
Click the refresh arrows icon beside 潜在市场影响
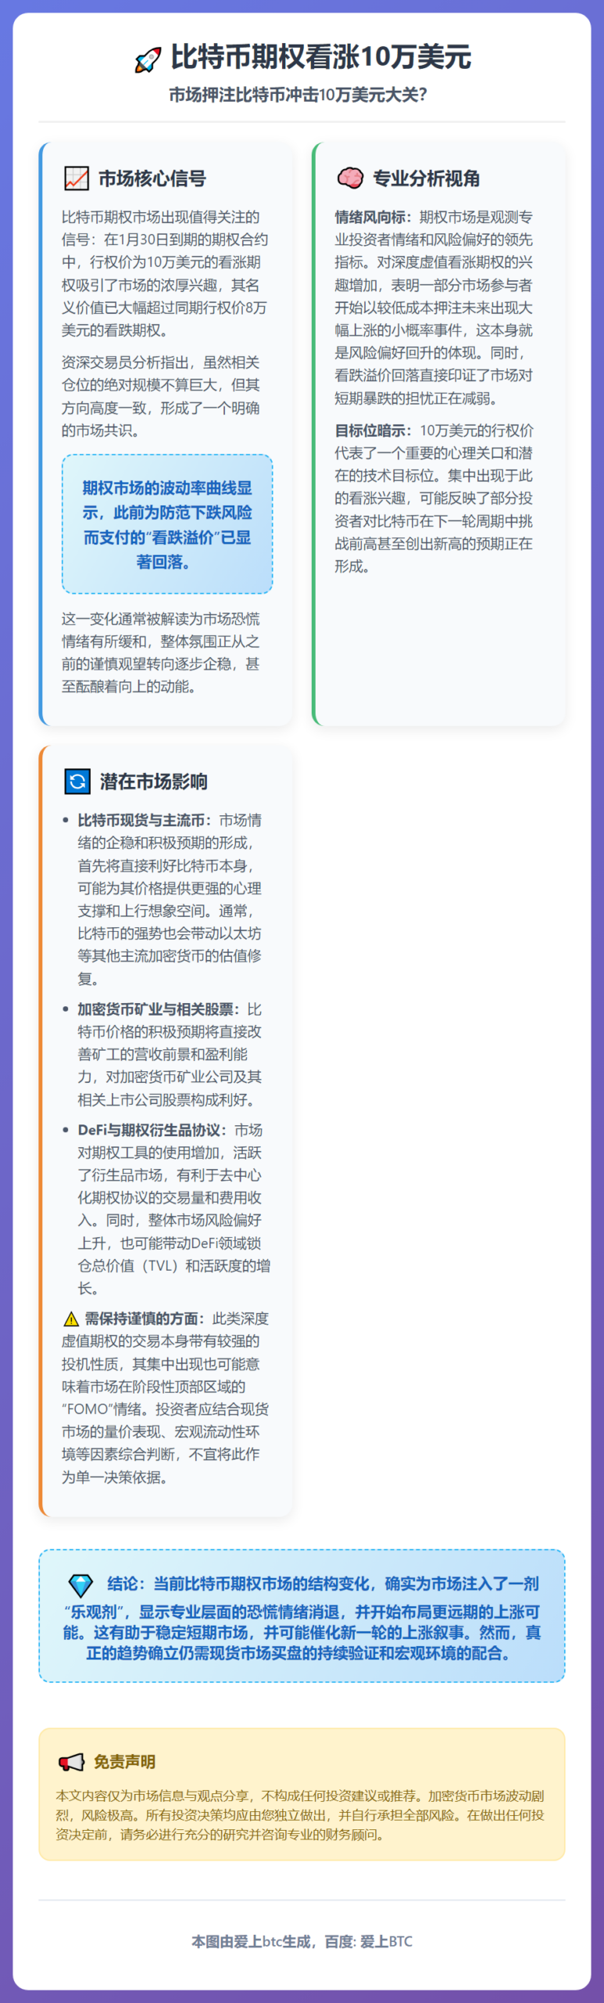(x=77, y=781)
